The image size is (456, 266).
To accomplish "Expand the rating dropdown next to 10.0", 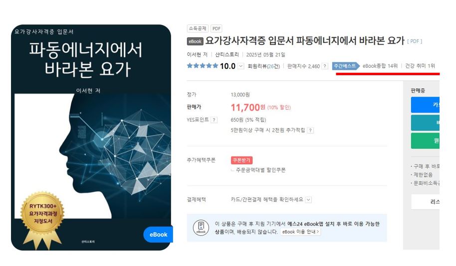I will click(241, 66).
